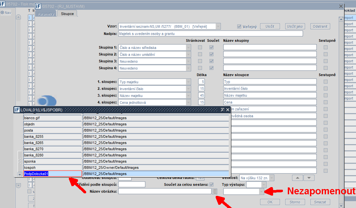Screen dimensions: 356x208
Task: Select objedn row in the list
Action: tap(53, 124)
